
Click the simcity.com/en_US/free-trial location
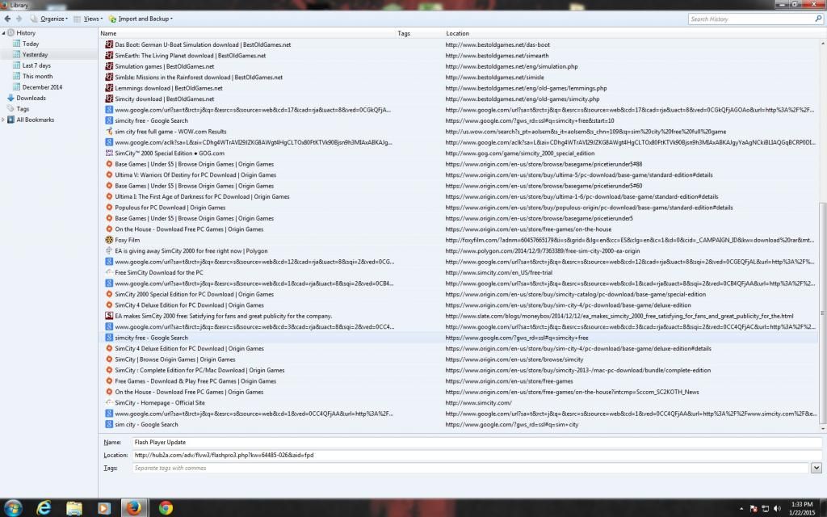point(498,273)
